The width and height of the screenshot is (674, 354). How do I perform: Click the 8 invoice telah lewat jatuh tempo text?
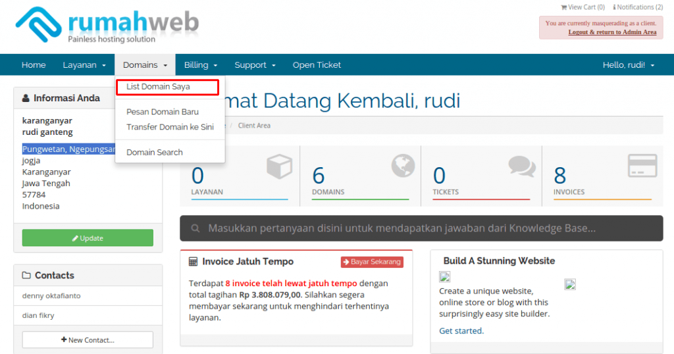coord(291,284)
